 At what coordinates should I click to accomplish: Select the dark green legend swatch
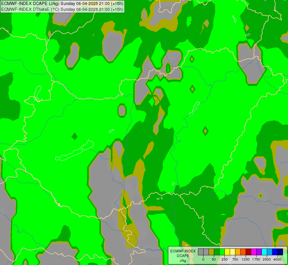[x=217, y=252]
